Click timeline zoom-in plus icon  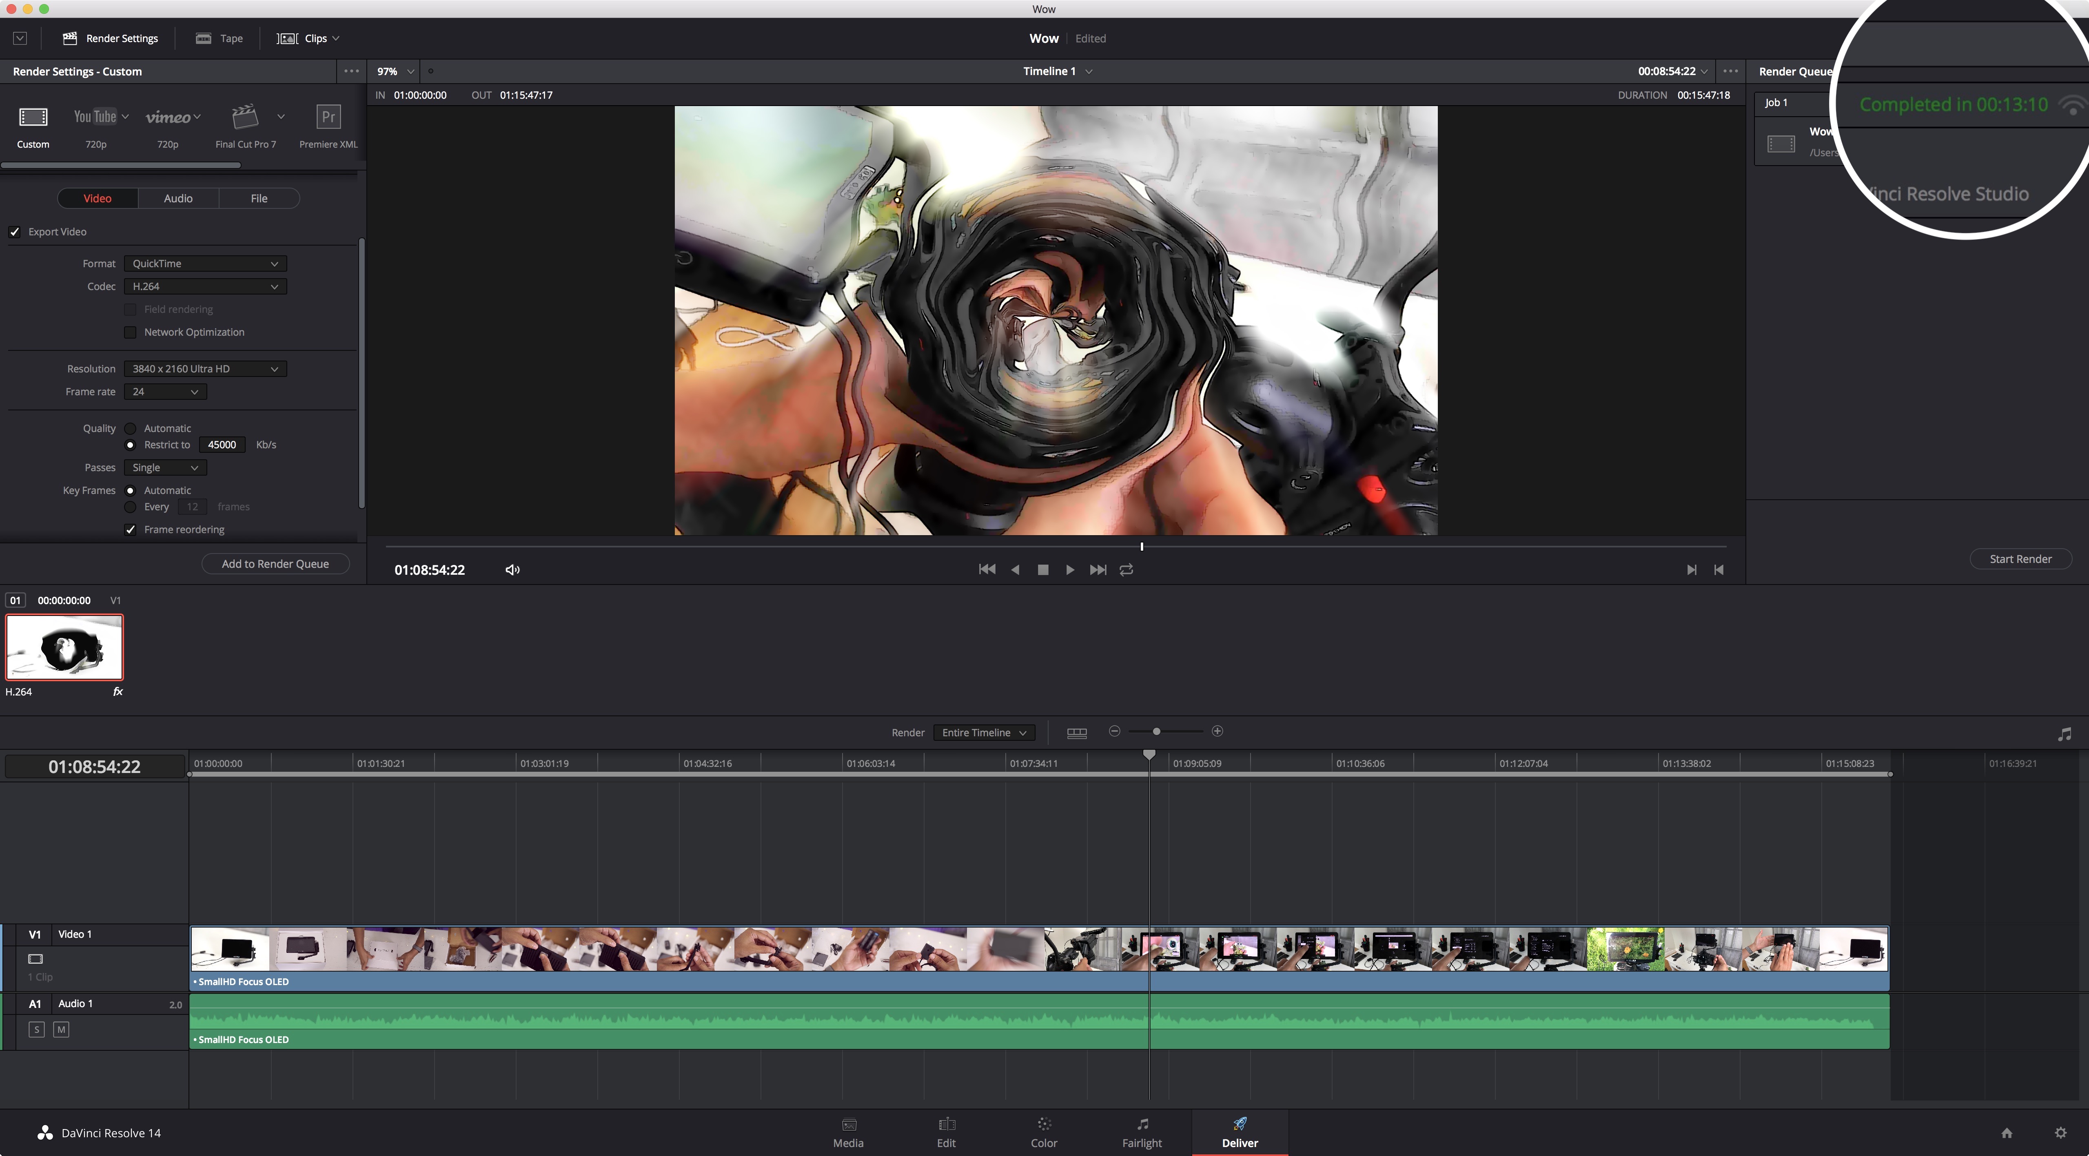pos(1217,731)
